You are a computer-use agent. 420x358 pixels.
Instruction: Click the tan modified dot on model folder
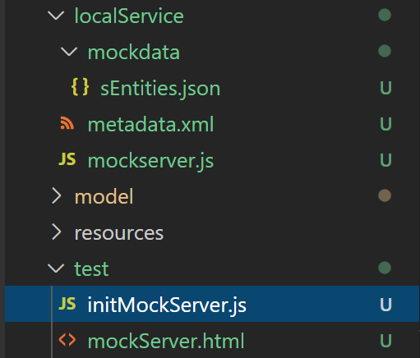click(x=385, y=195)
